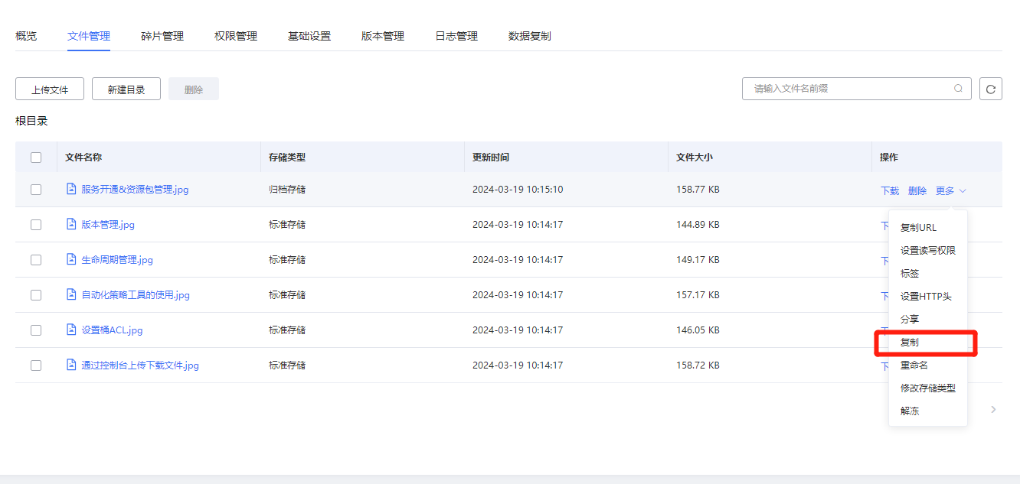Viewport: 1020px width, 484px height.
Task: Click the 149.17 KB file size cell
Action: click(x=698, y=259)
